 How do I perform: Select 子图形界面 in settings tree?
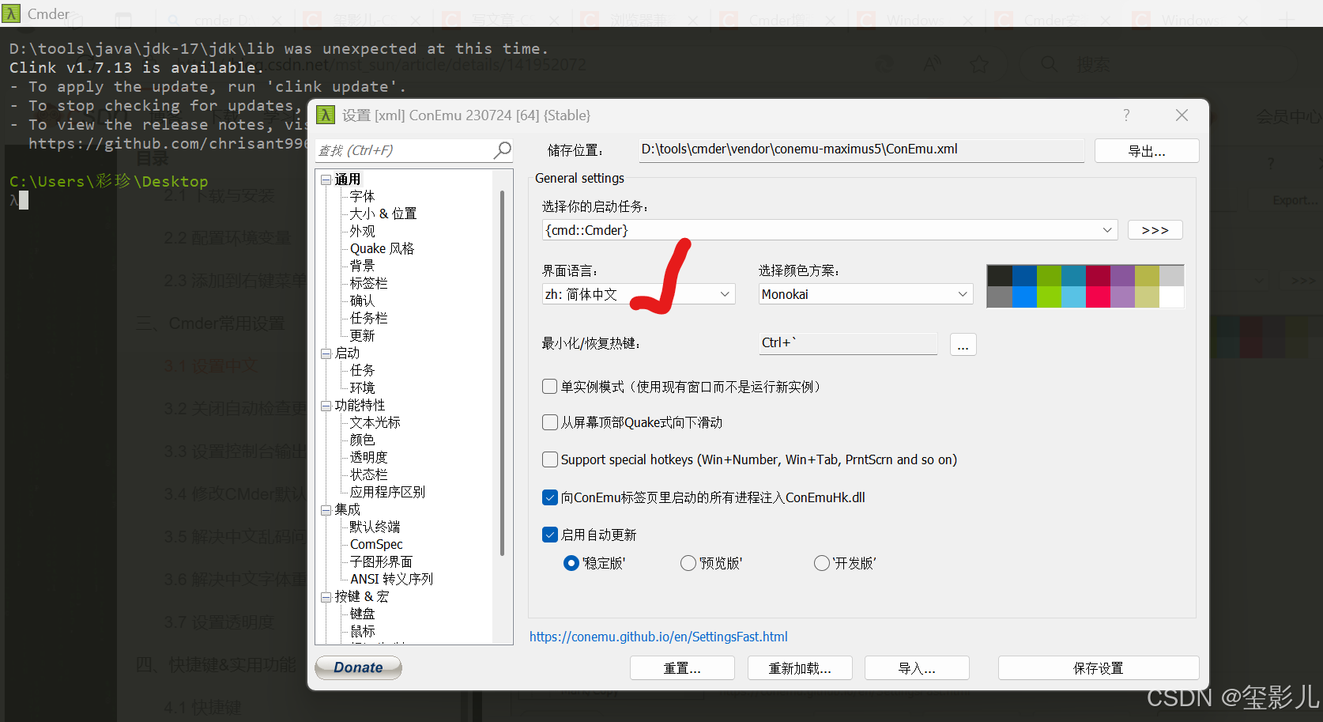(x=382, y=561)
